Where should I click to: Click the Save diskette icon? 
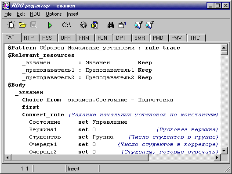(33, 25)
